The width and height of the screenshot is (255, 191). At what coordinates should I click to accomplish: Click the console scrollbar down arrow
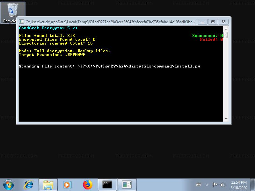coord(226,119)
